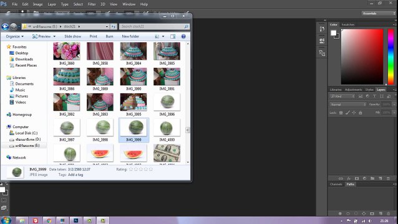The width and height of the screenshot is (398, 224).
Task: Click the New folder button
Action: point(130,37)
